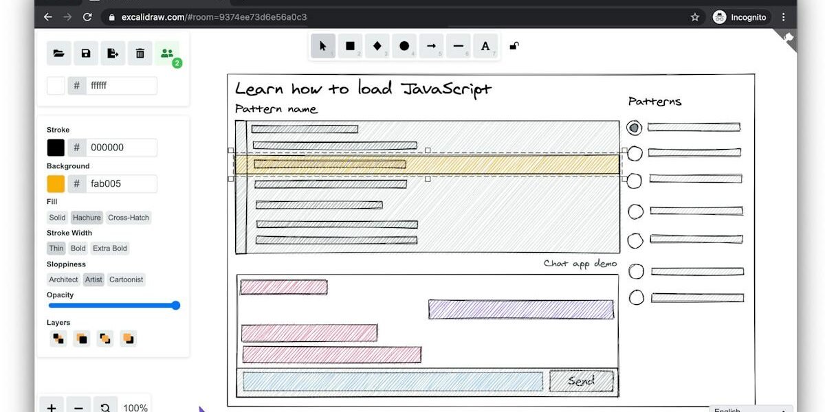Screen dimensions: 825x412
Task: Open live collaboration people icon
Action: [167, 54]
